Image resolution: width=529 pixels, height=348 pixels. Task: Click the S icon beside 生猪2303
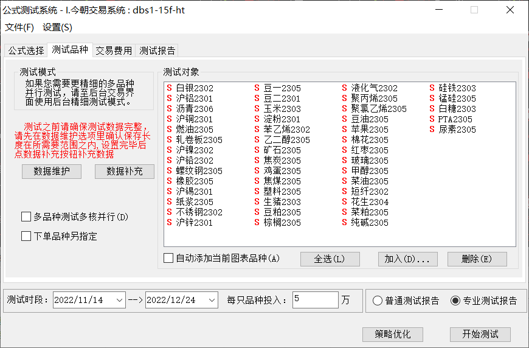[257, 202]
